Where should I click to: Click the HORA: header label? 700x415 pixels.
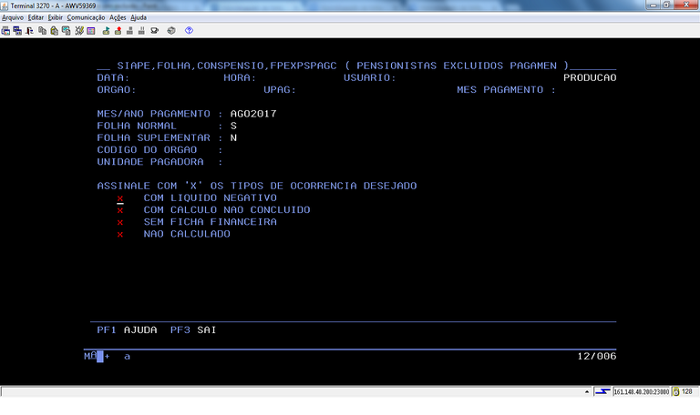(241, 77)
